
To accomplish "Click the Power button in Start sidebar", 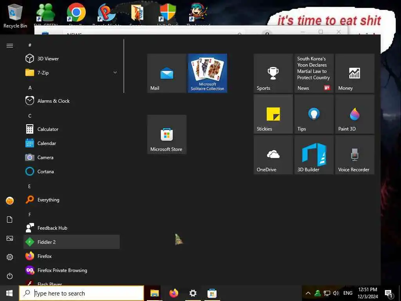I will (x=10, y=276).
